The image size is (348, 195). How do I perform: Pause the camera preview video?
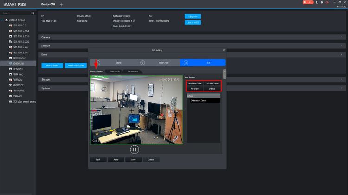coord(134,149)
